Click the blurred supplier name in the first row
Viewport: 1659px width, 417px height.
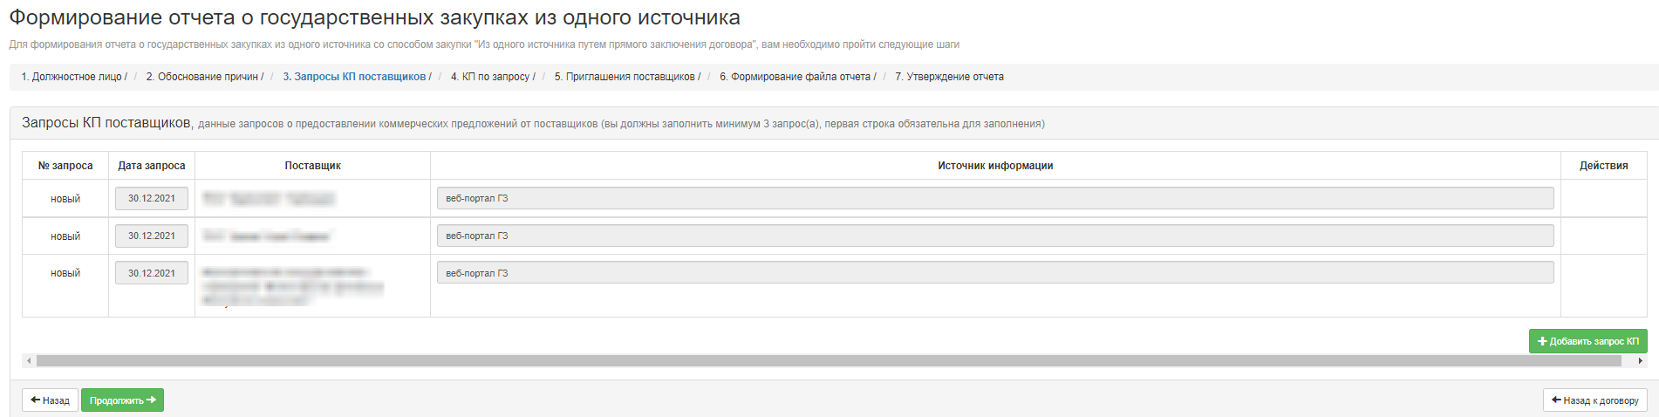(269, 199)
